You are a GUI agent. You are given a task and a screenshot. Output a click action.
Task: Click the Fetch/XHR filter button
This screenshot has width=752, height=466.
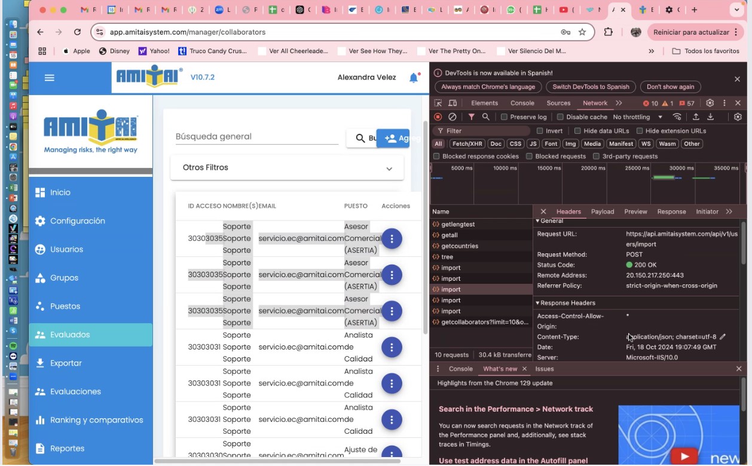467,143
